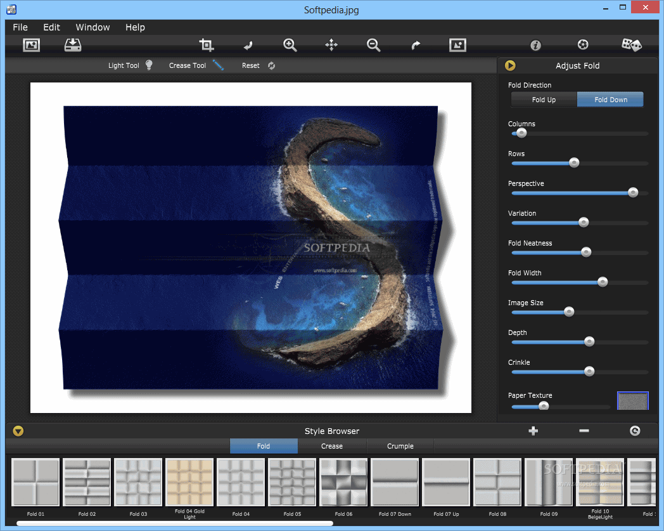Click the Reset button icon

271,65
